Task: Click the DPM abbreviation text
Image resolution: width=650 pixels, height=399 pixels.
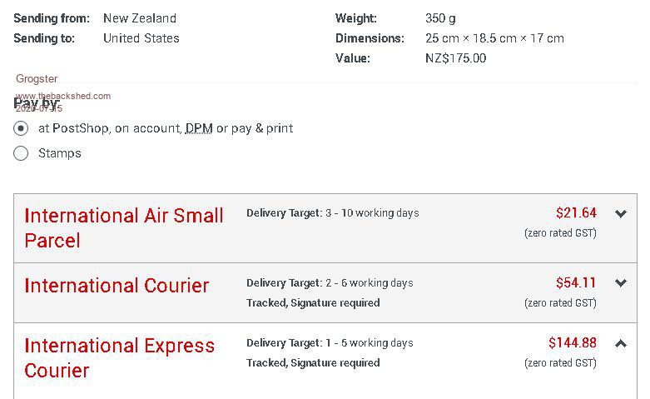Action: tap(199, 129)
